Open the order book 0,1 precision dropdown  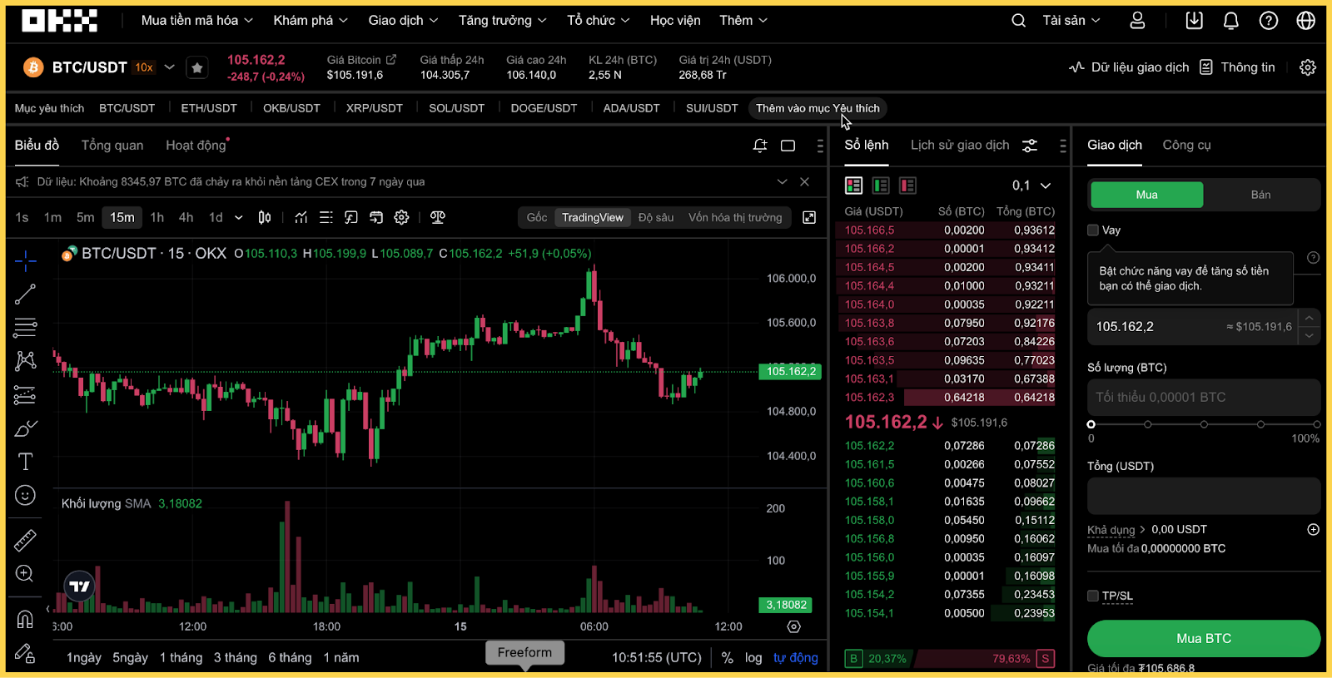click(x=1031, y=186)
